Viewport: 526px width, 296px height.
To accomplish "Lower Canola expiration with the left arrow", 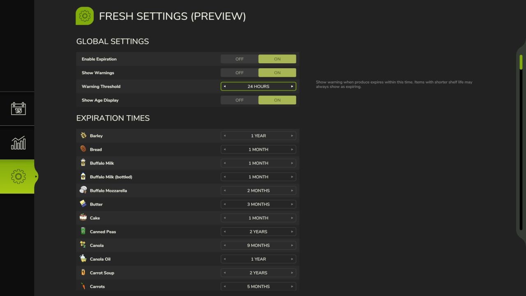I will [225, 245].
